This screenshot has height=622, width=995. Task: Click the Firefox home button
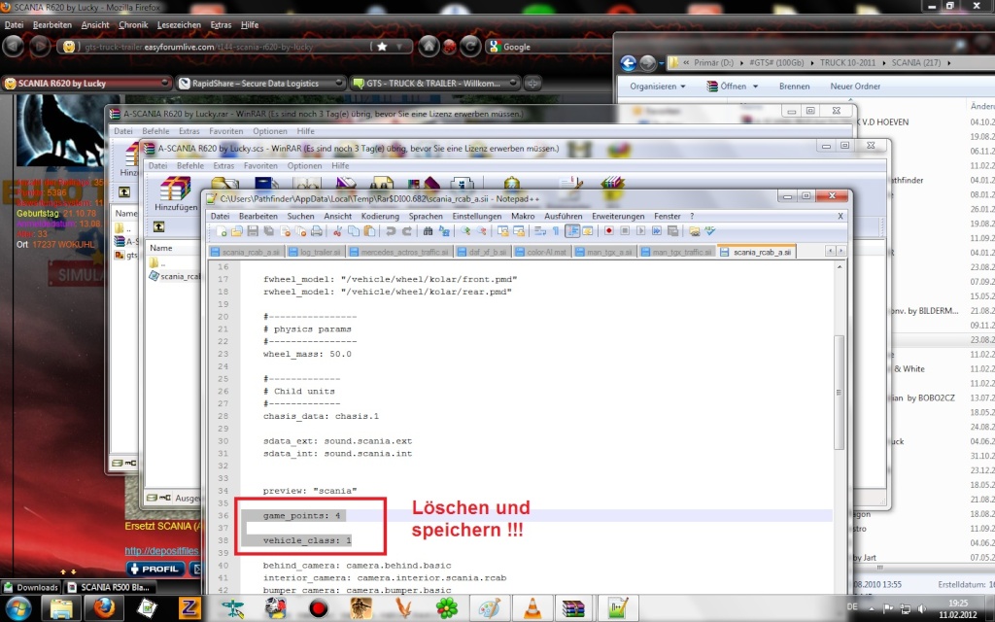[x=429, y=47]
